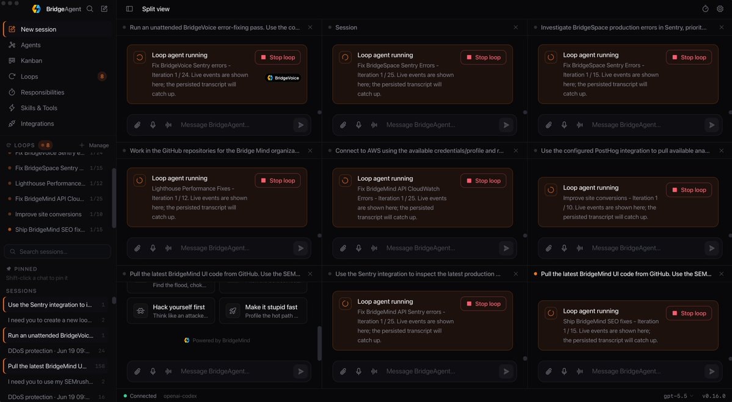732x402 pixels.
Task: Open search with the magnifier icon beside BridgeAgent
Action: pyautogui.click(x=90, y=9)
